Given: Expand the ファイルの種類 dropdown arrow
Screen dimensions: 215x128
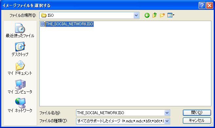Looking at the screenshot, I should (167, 121).
